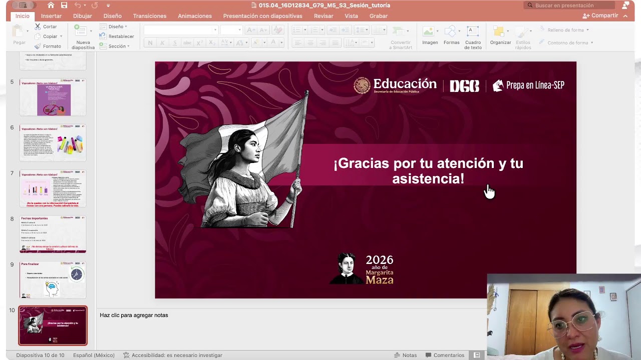This screenshot has width=641, height=360.
Task: Click the Accesibilidad: es necesario investigar status
Action: [173, 355]
